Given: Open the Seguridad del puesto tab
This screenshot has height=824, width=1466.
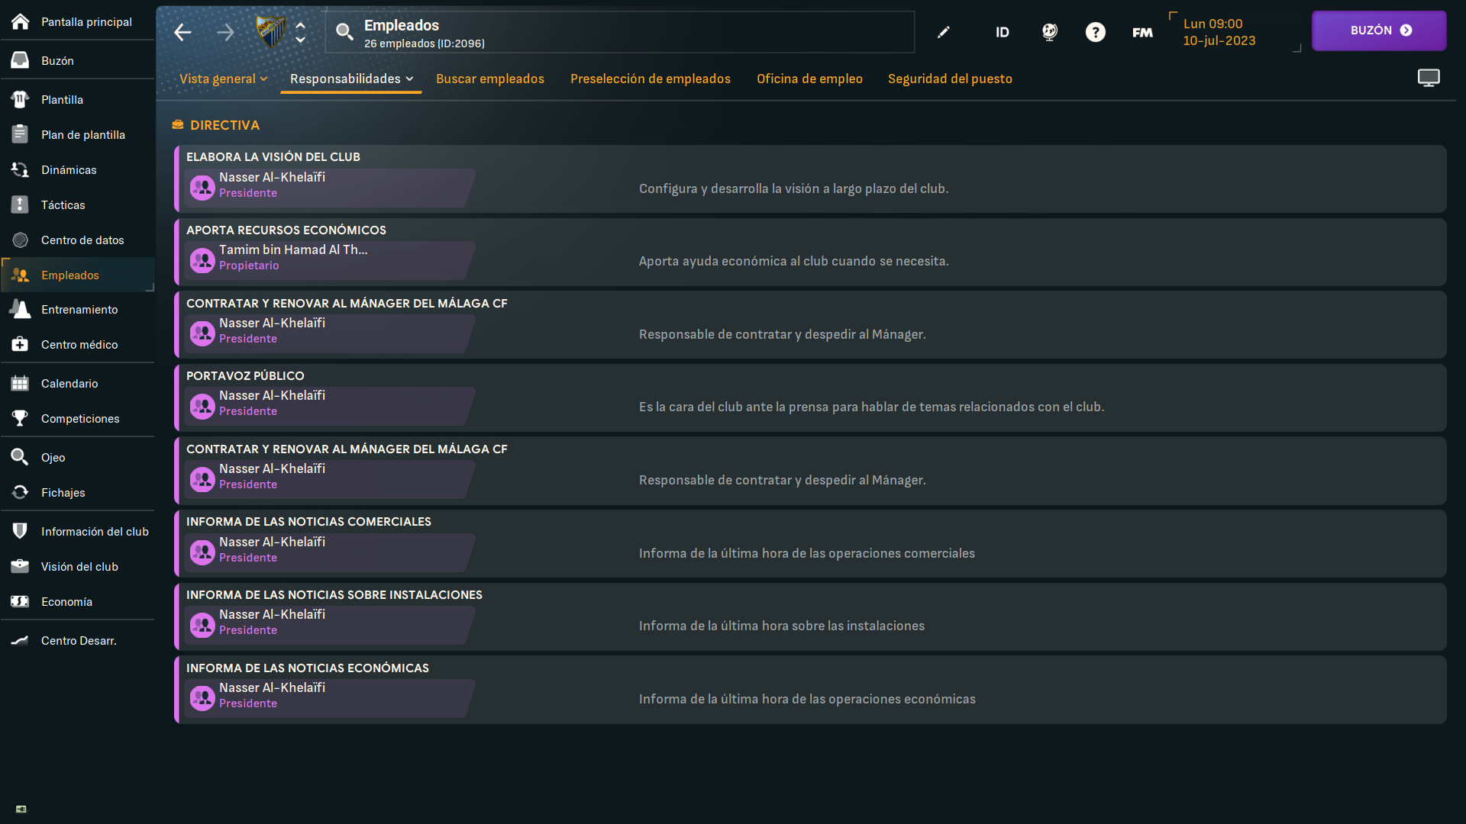Looking at the screenshot, I should pos(950,79).
